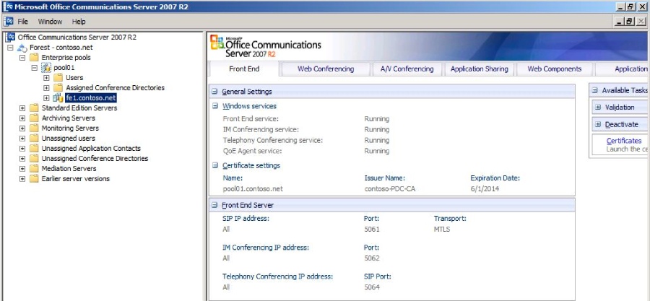Select the fe1.contoso.net tree item
650x301 pixels.
(91, 98)
